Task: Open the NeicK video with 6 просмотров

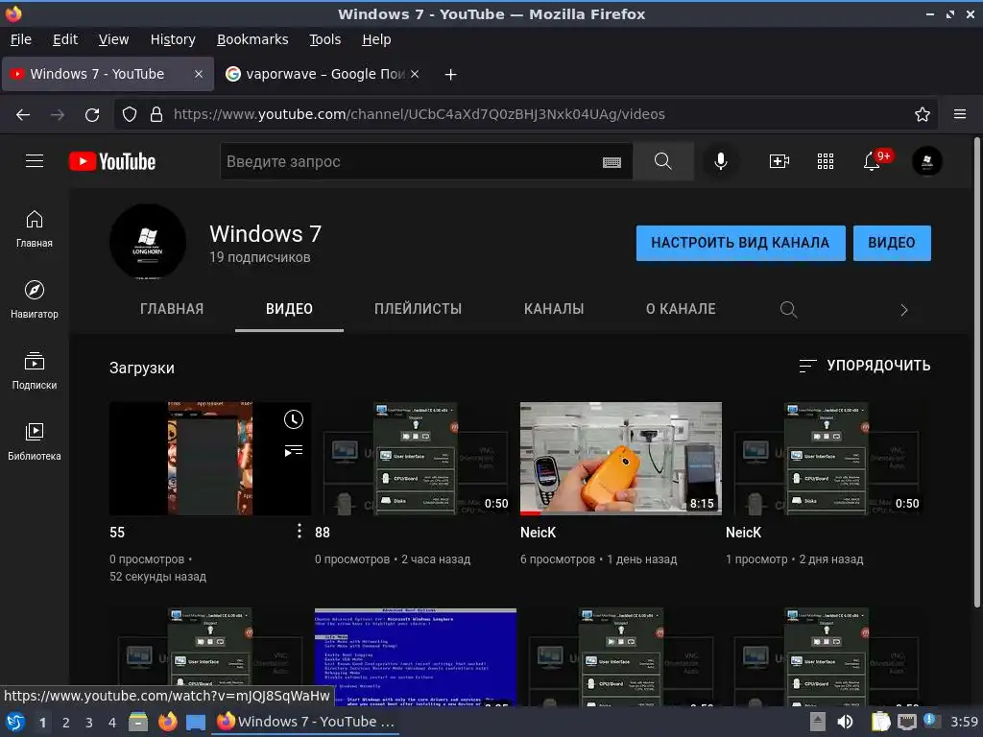Action: click(538, 533)
